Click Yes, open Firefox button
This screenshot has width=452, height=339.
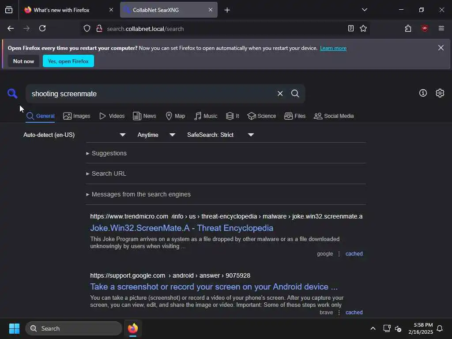(x=68, y=61)
